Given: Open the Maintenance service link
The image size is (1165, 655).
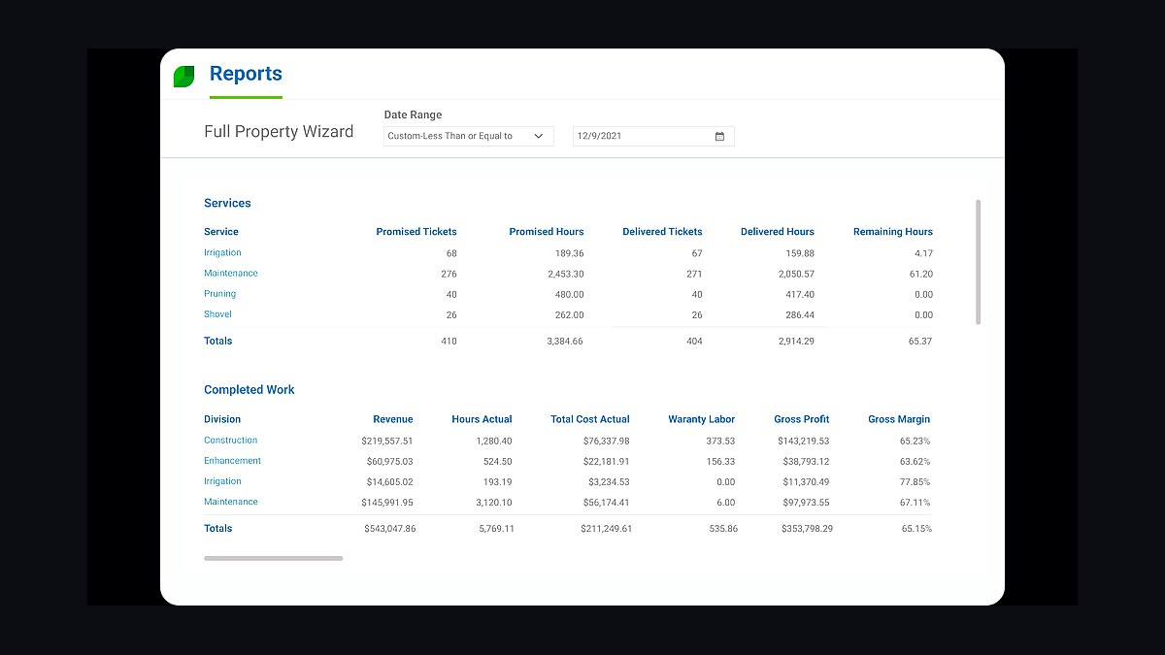Looking at the screenshot, I should (x=231, y=274).
